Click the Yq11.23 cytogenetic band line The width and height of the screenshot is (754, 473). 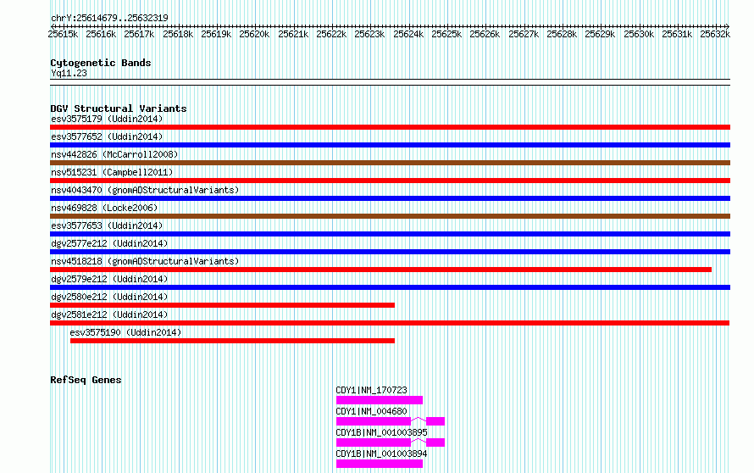coord(390,82)
